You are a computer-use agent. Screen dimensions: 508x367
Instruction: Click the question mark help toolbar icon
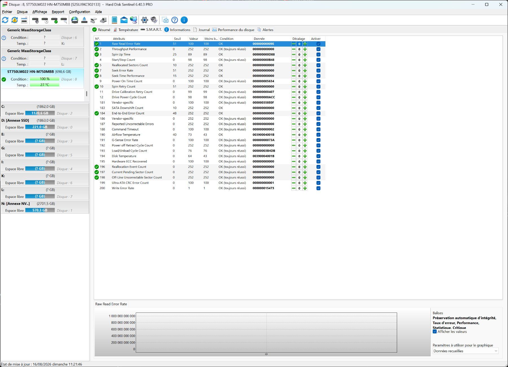(x=175, y=20)
